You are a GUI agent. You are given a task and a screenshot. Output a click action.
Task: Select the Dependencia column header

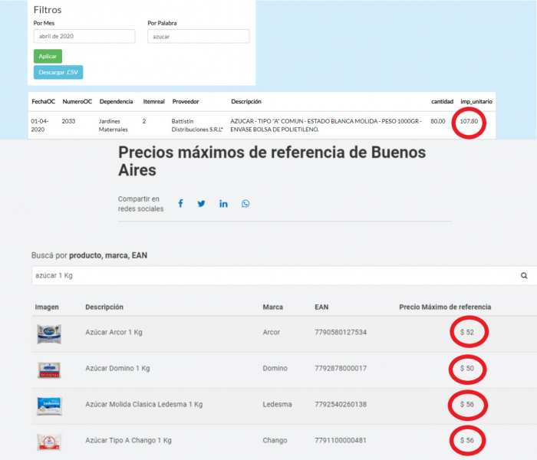tap(116, 101)
